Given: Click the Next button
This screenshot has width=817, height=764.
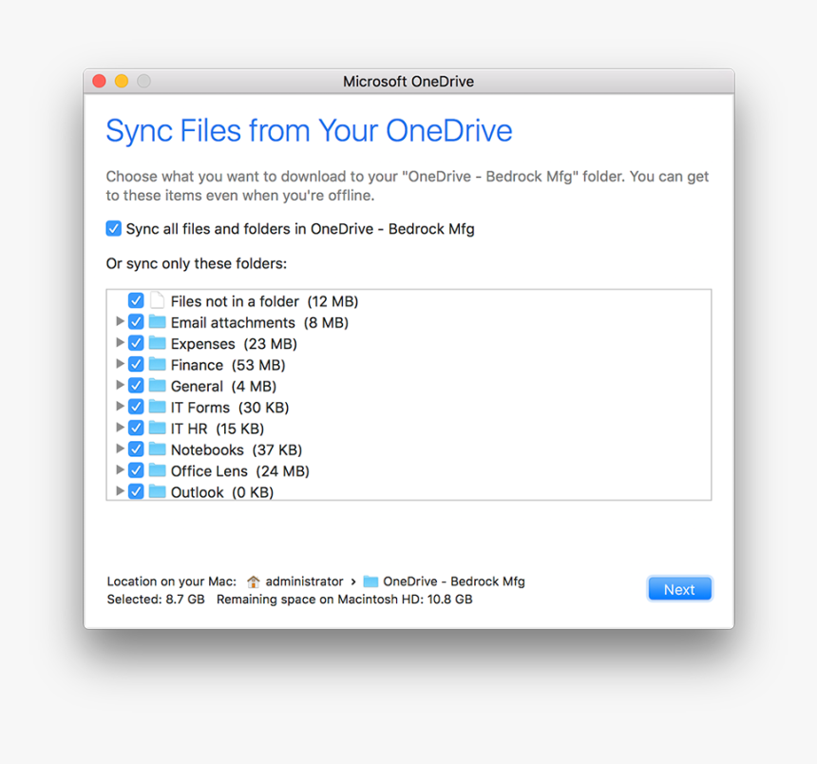Looking at the screenshot, I should [679, 589].
